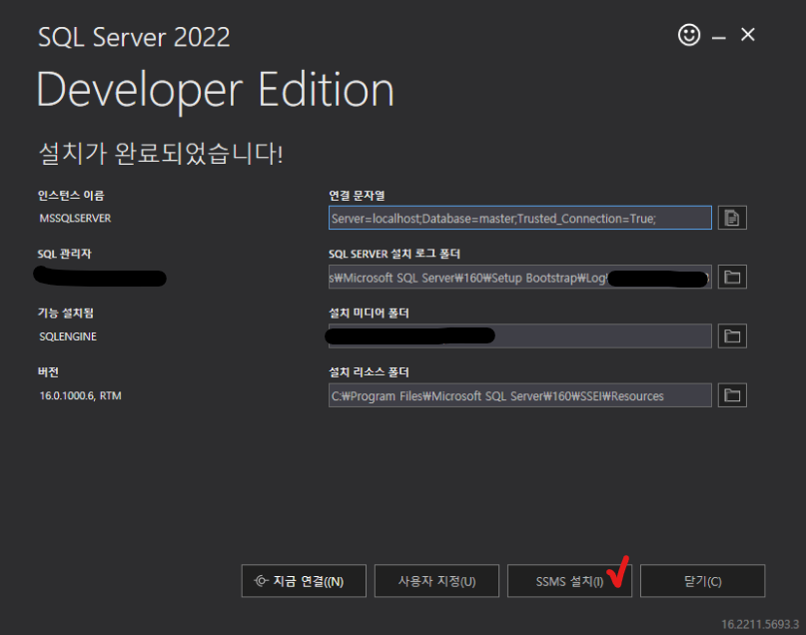The width and height of the screenshot is (806, 635).
Task: Click the SSMS 설치(I) button
Action: tap(569, 581)
